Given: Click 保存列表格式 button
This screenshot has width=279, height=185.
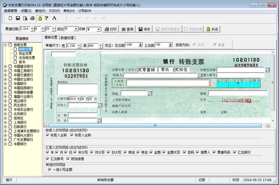Looking at the screenshot, I should pos(168,29).
